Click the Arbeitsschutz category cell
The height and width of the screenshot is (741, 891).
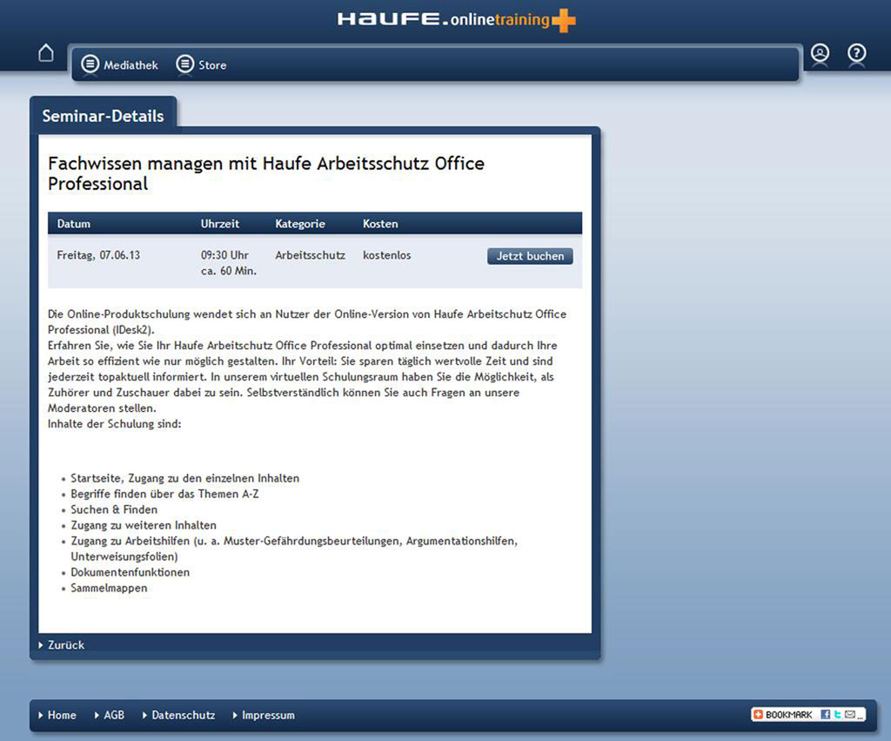pos(311,255)
